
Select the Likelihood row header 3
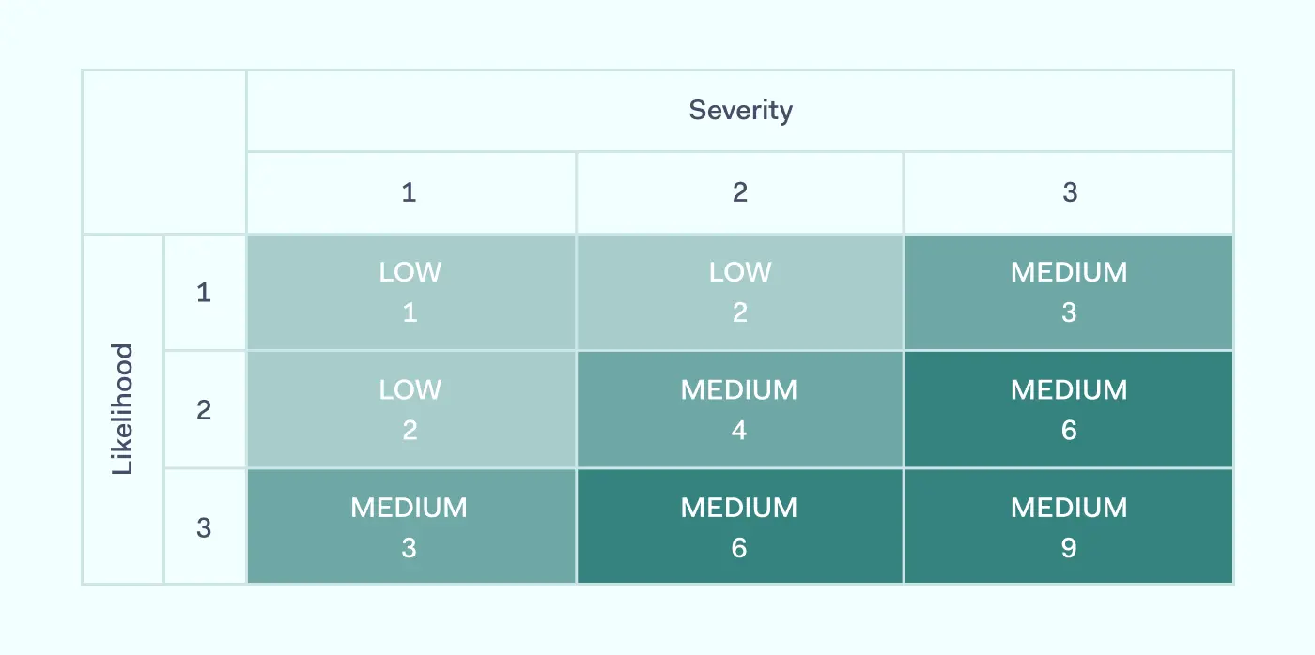click(204, 527)
